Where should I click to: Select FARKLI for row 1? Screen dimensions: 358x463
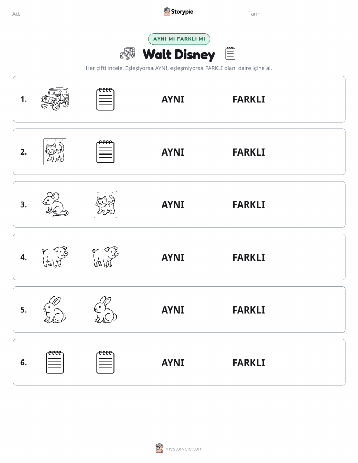point(249,99)
